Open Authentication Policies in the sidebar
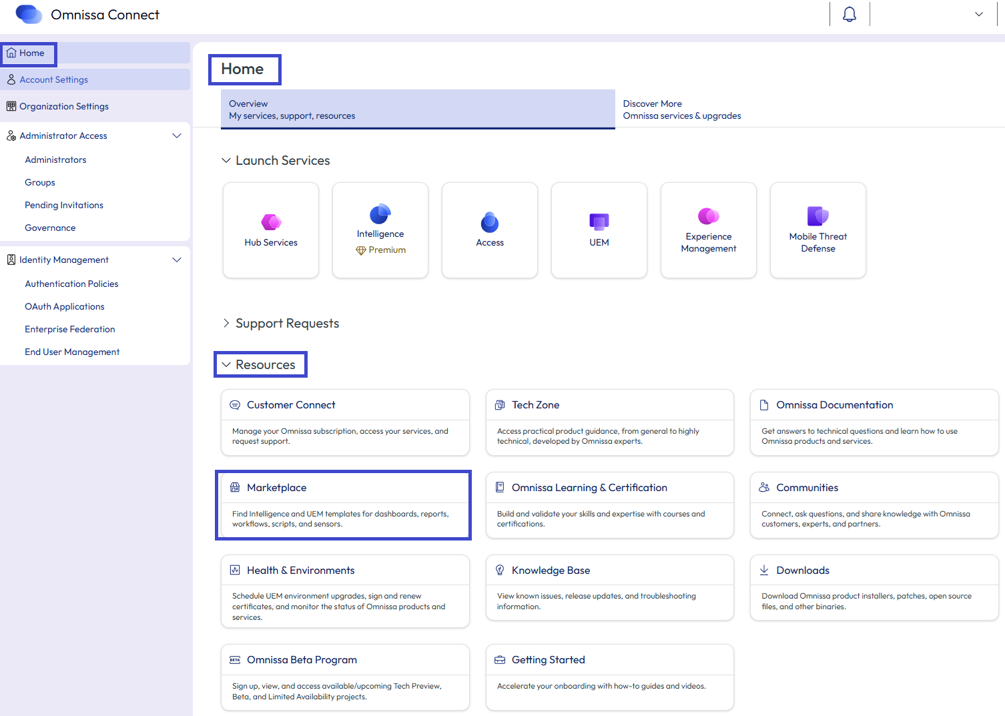The image size is (1005, 716). 71,284
